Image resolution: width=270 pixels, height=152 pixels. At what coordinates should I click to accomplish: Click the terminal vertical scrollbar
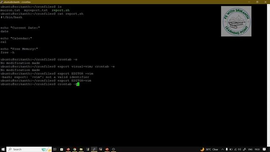268,75
